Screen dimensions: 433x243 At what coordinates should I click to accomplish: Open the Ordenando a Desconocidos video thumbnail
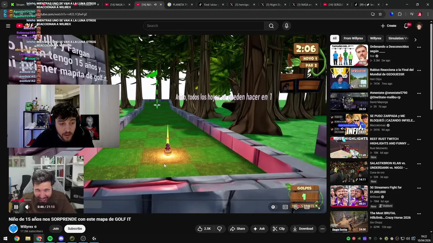pos(349,55)
